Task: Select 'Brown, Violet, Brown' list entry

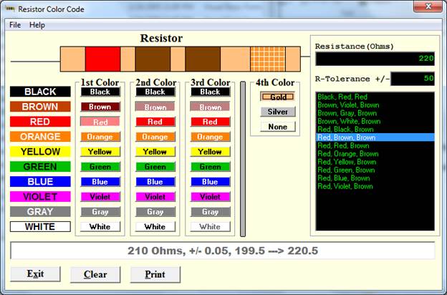Action: 348,105
